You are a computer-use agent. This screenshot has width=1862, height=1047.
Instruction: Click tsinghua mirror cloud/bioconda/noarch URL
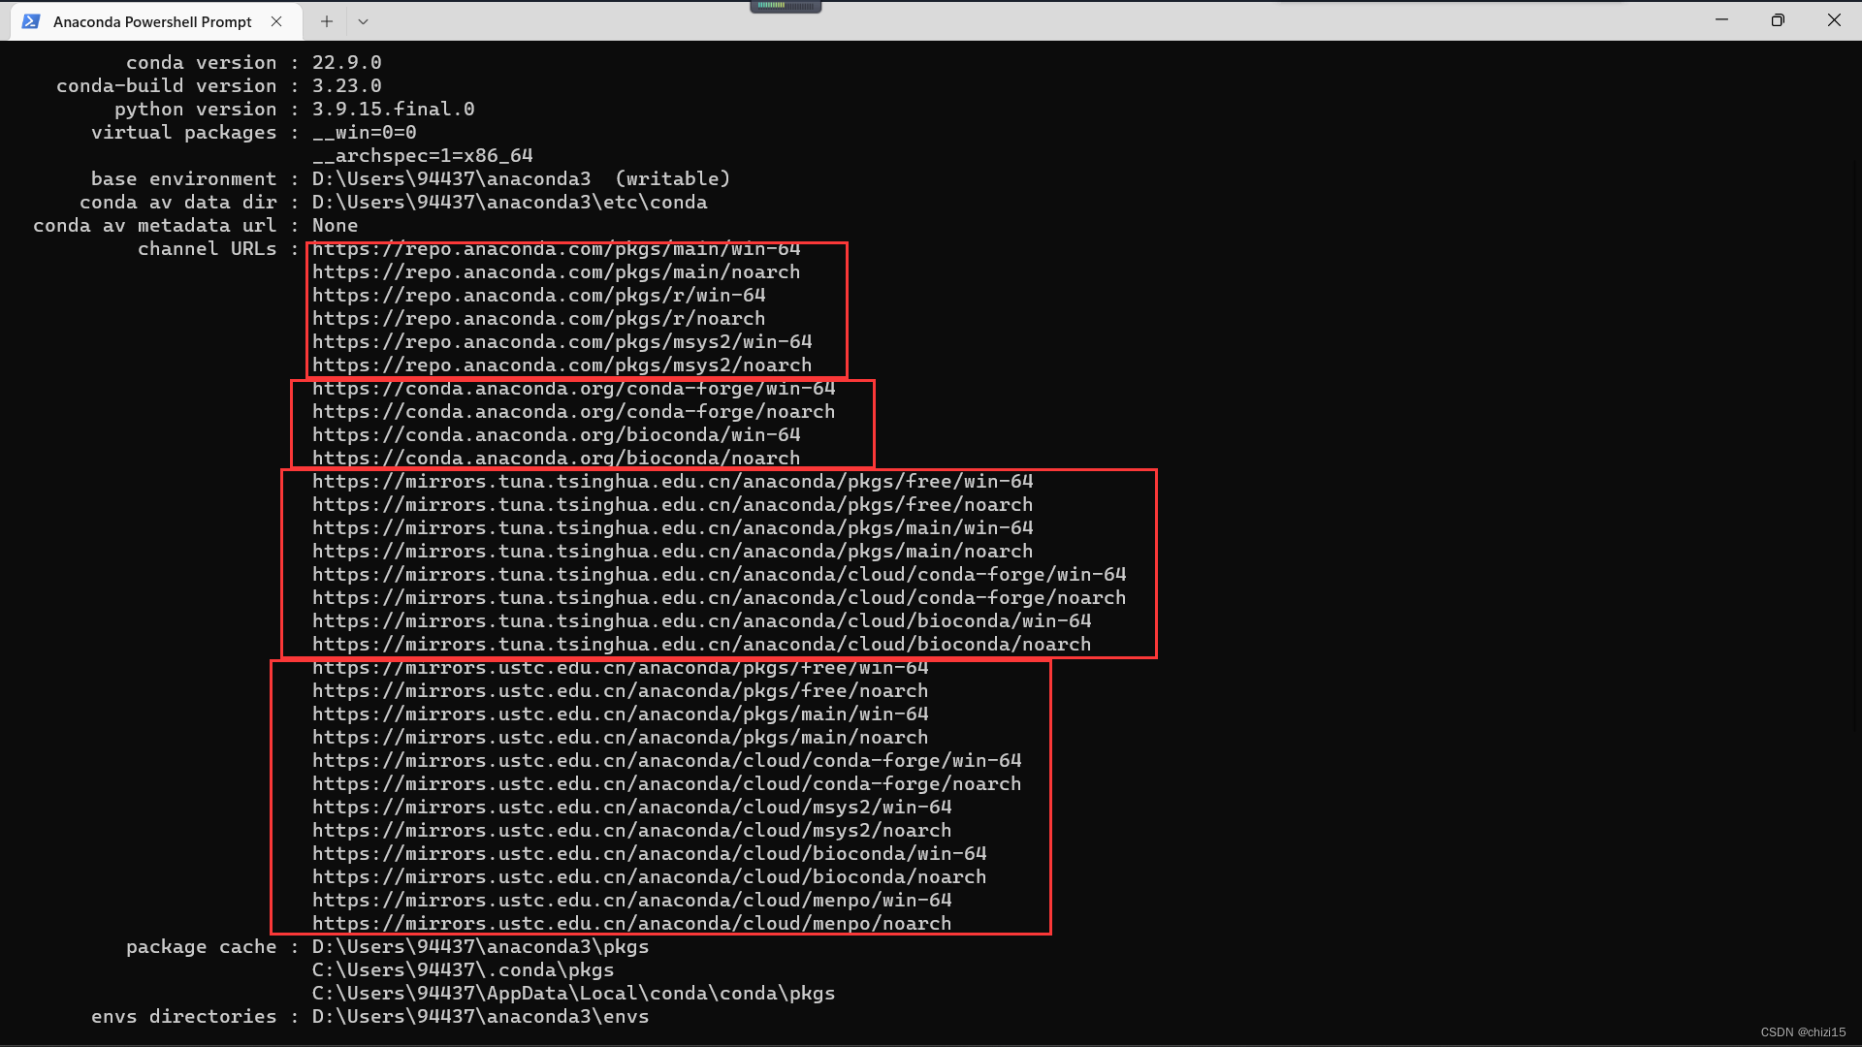click(701, 645)
